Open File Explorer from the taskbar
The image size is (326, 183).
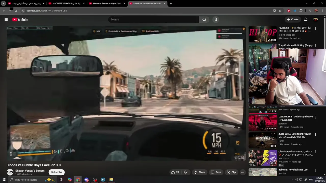tap(111, 180)
